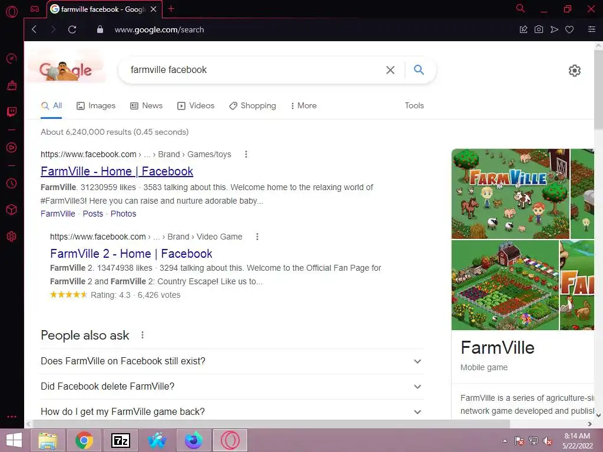The width and height of the screenshot is (603, 452).
Task: Click the blue search magnifier button
Action: [419, 69]
